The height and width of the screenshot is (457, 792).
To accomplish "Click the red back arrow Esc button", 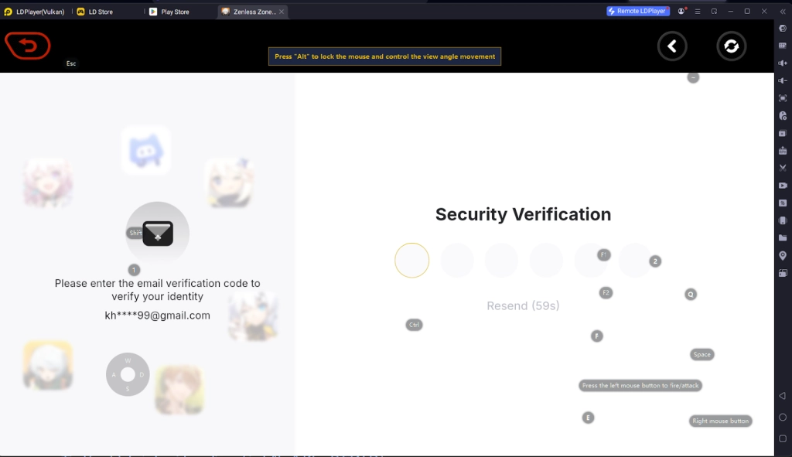I will pyautogui.click(x=28, y=46).
